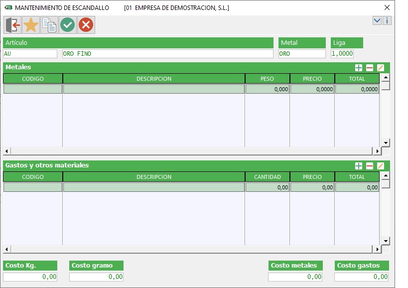Add a new row in Metales
408x288 pixels.
click(359, 68)
